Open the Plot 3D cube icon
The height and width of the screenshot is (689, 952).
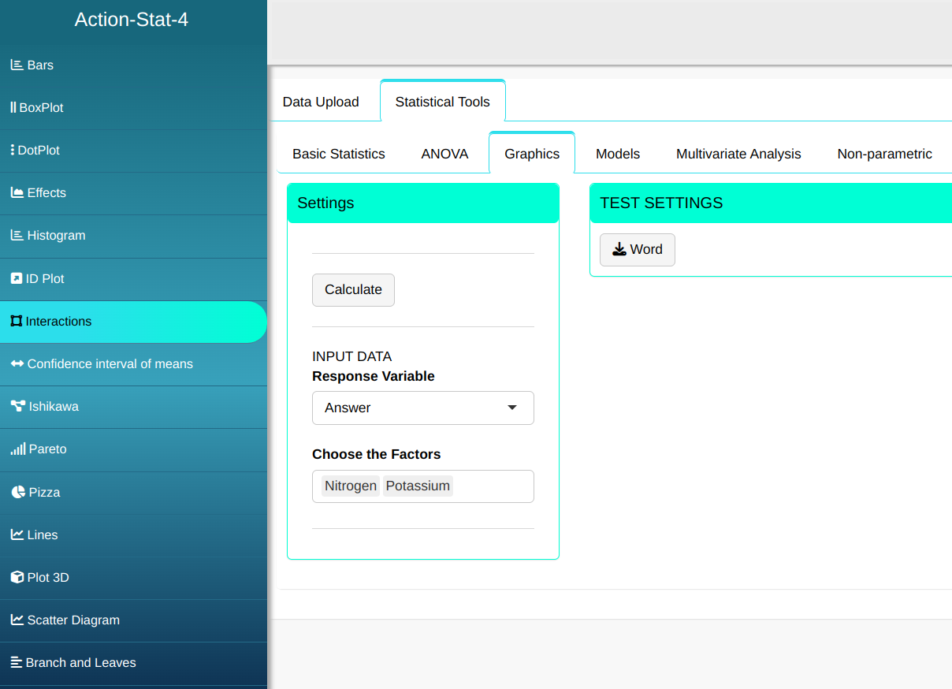(x=17, y=578)
